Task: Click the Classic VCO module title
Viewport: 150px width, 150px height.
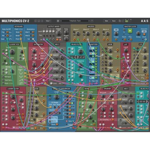Action: click(x=14, y=44)
